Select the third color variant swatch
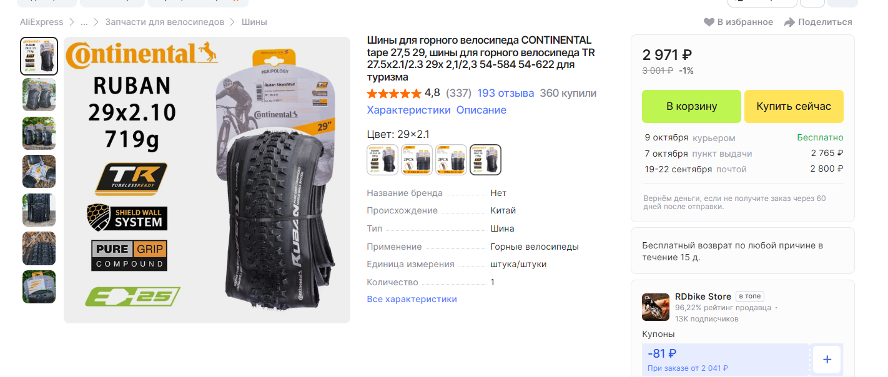Viewport: 888px width, 377px height. coord(451,160)
